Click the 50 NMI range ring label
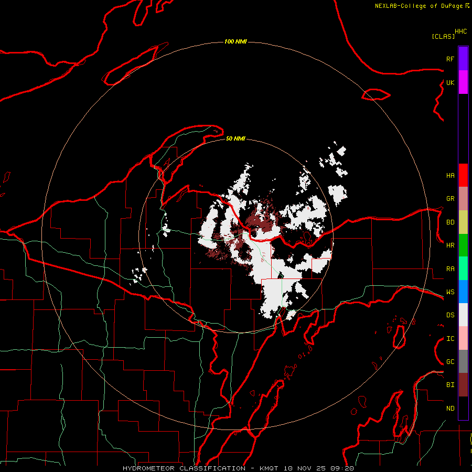 point(235,138)
